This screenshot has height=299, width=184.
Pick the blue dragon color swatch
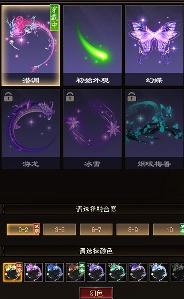click(x=54, y=272)
